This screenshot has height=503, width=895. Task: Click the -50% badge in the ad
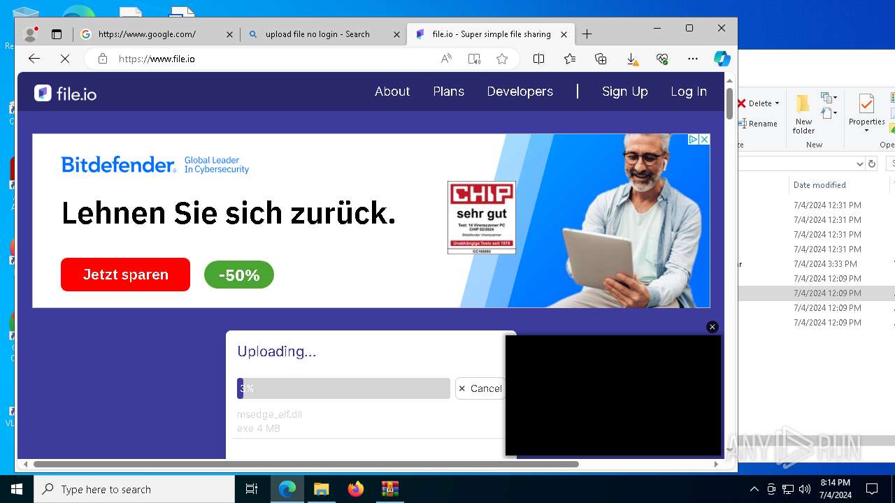(x=239, y=275)
